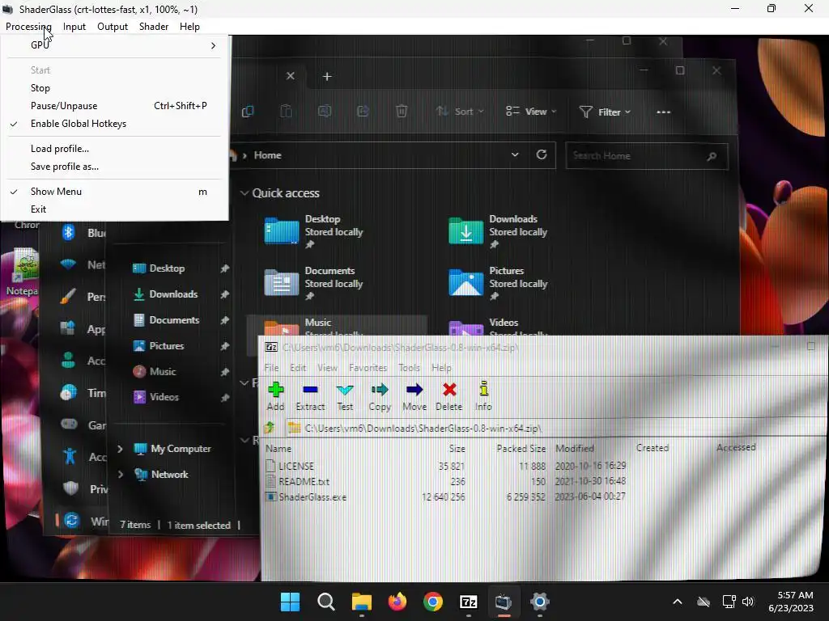The height and width of the screenshot is (621, 829).
Task: Click the Test icon in 7-Zip
Action: 345,396
